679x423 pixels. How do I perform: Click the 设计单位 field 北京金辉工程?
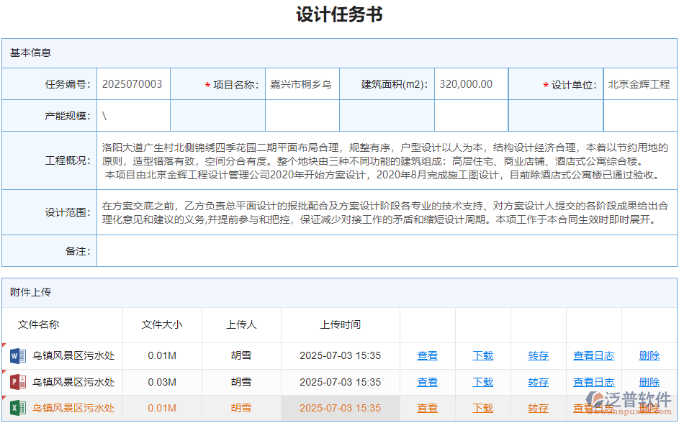pos(639,83)
